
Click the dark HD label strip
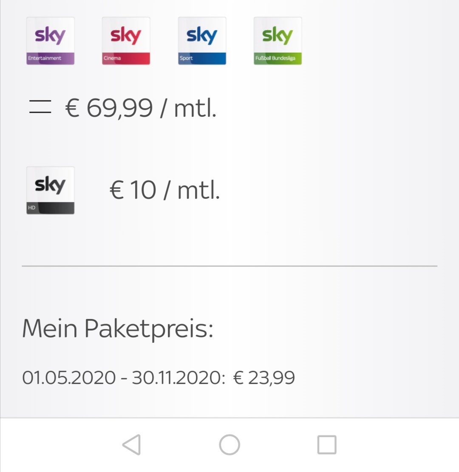click(50, 208)
